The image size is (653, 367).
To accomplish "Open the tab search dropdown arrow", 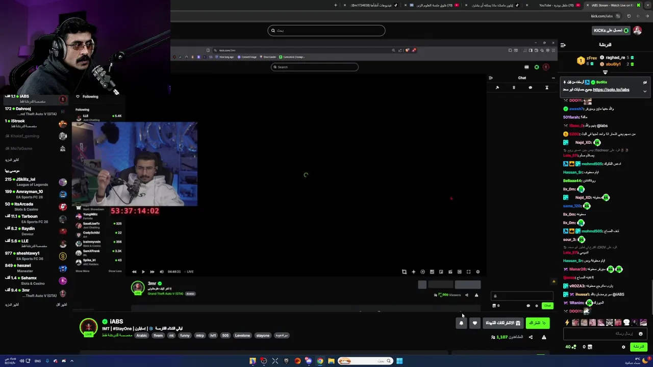I will (x=648, y=5).
